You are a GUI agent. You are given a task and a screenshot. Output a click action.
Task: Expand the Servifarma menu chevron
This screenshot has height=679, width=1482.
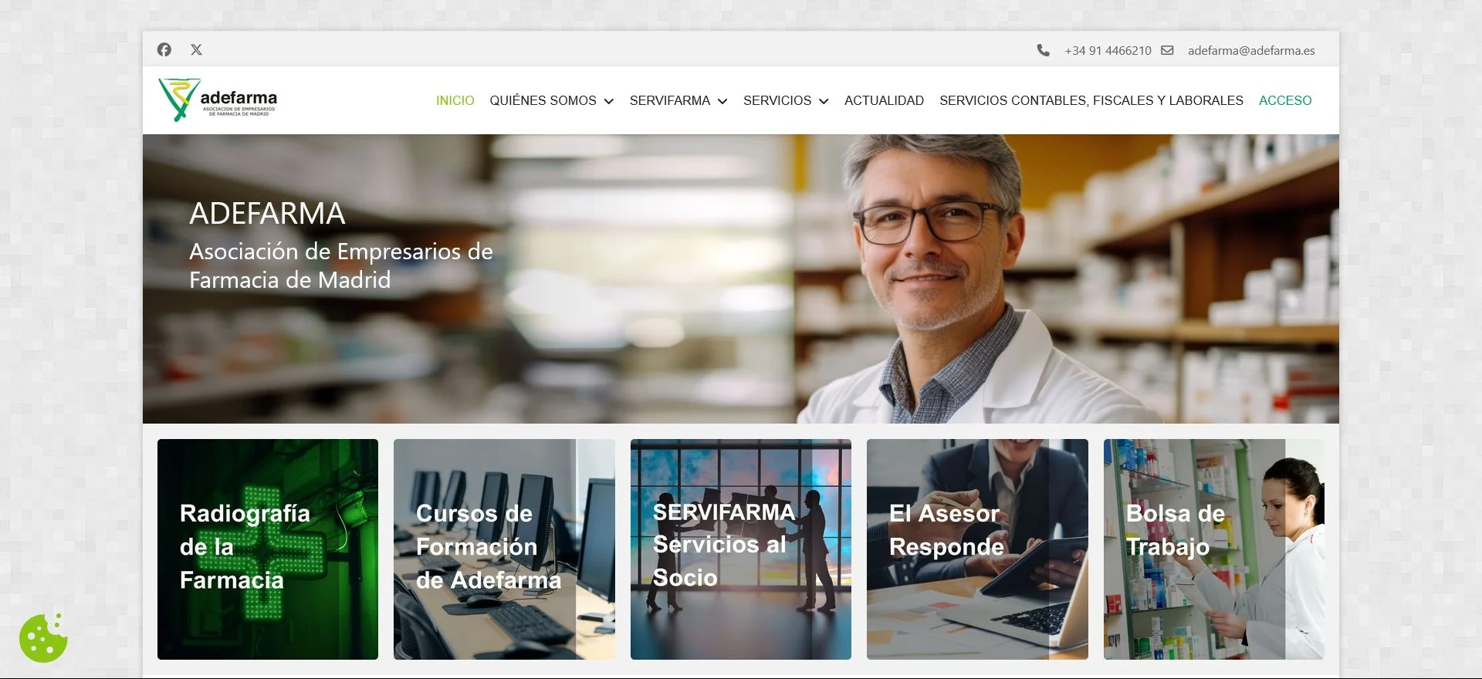(x=722, y=101)
